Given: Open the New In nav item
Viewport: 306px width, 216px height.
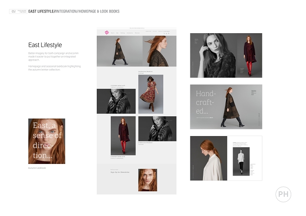Looking at the screenshot, I should point(112,33).
